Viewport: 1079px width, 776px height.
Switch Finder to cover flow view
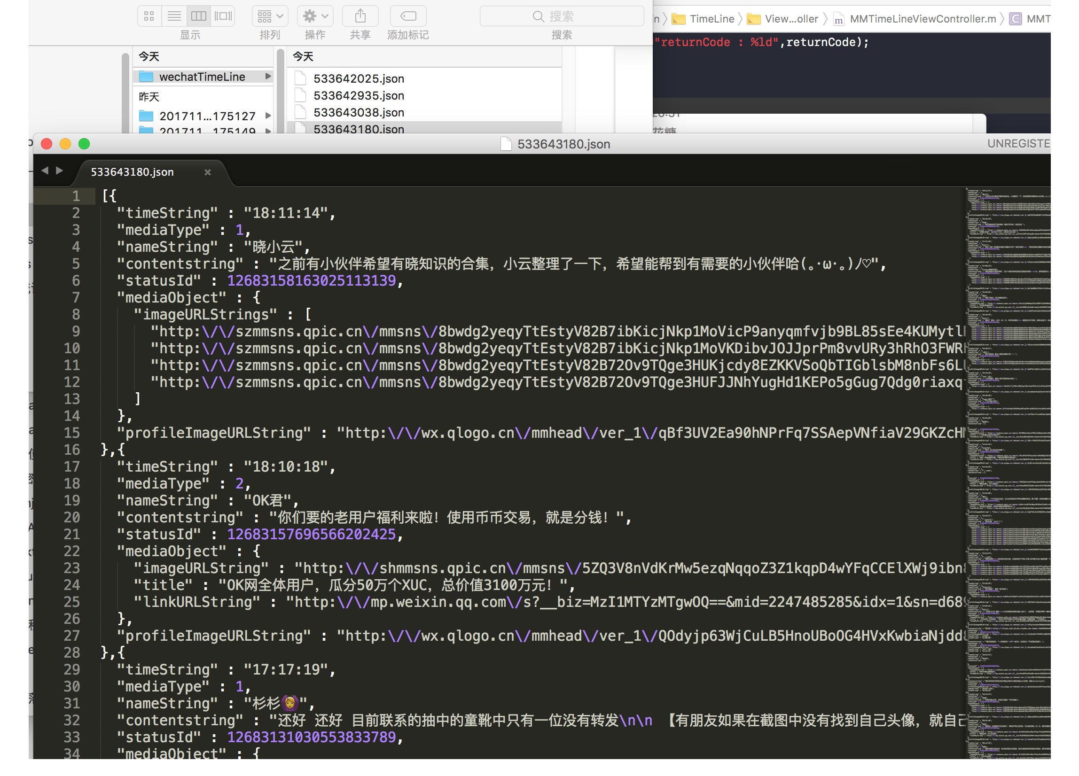223,16
